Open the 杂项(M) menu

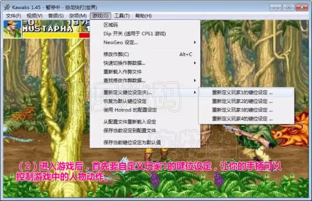pyautogui.click(x=78, y=16)
